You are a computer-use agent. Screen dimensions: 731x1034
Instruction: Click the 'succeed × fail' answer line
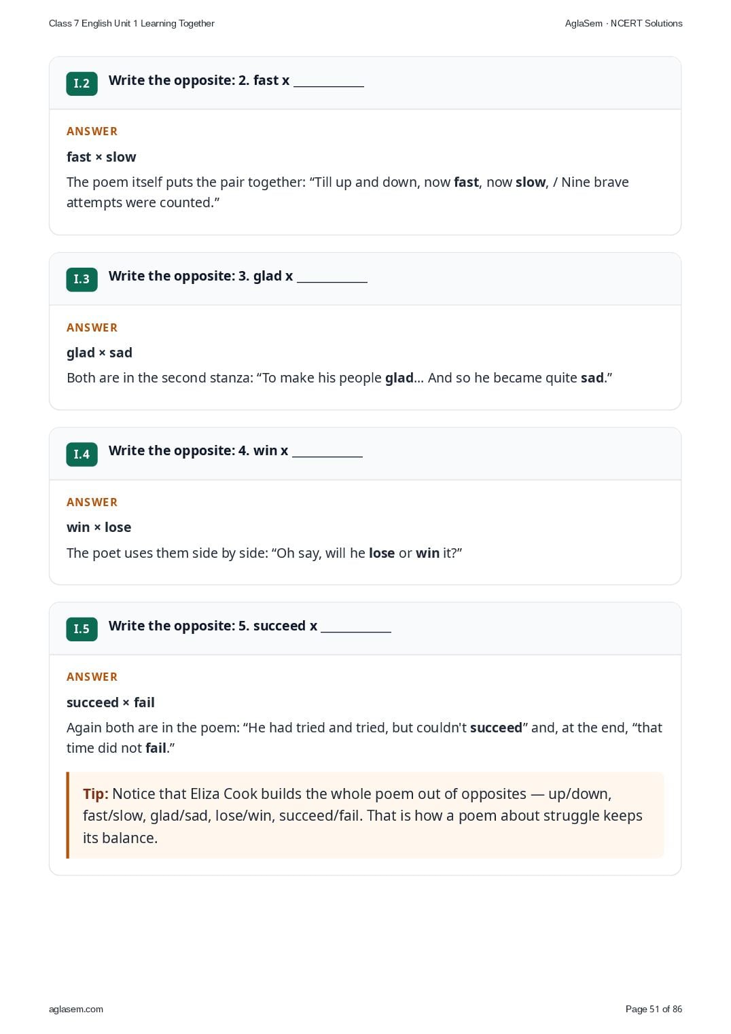click(x=111, y=702)
